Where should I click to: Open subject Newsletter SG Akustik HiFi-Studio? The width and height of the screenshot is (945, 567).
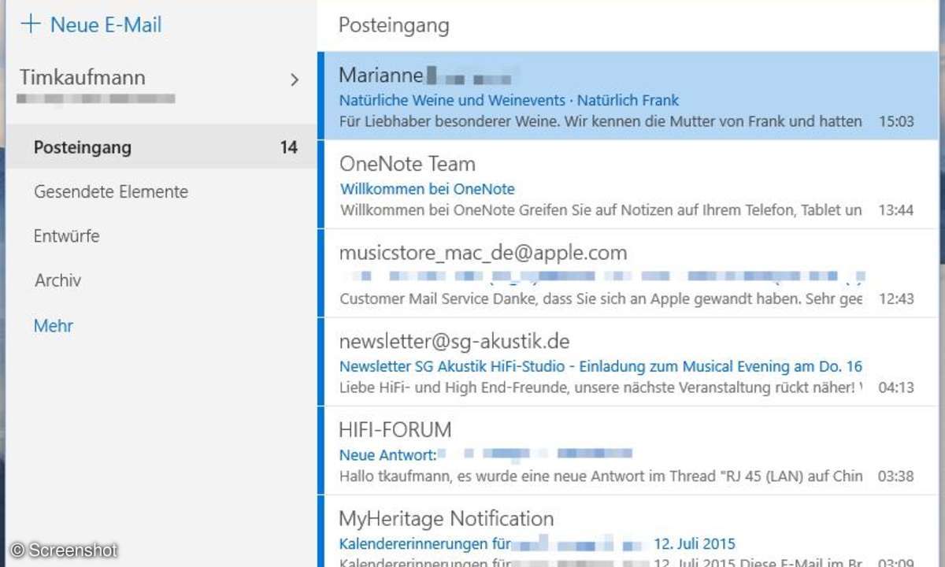[x=601, y=366]
